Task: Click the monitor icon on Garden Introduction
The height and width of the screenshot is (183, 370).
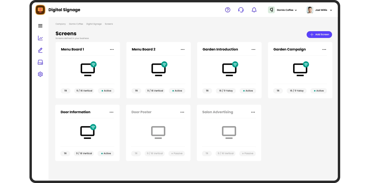Action: (229, 70)
